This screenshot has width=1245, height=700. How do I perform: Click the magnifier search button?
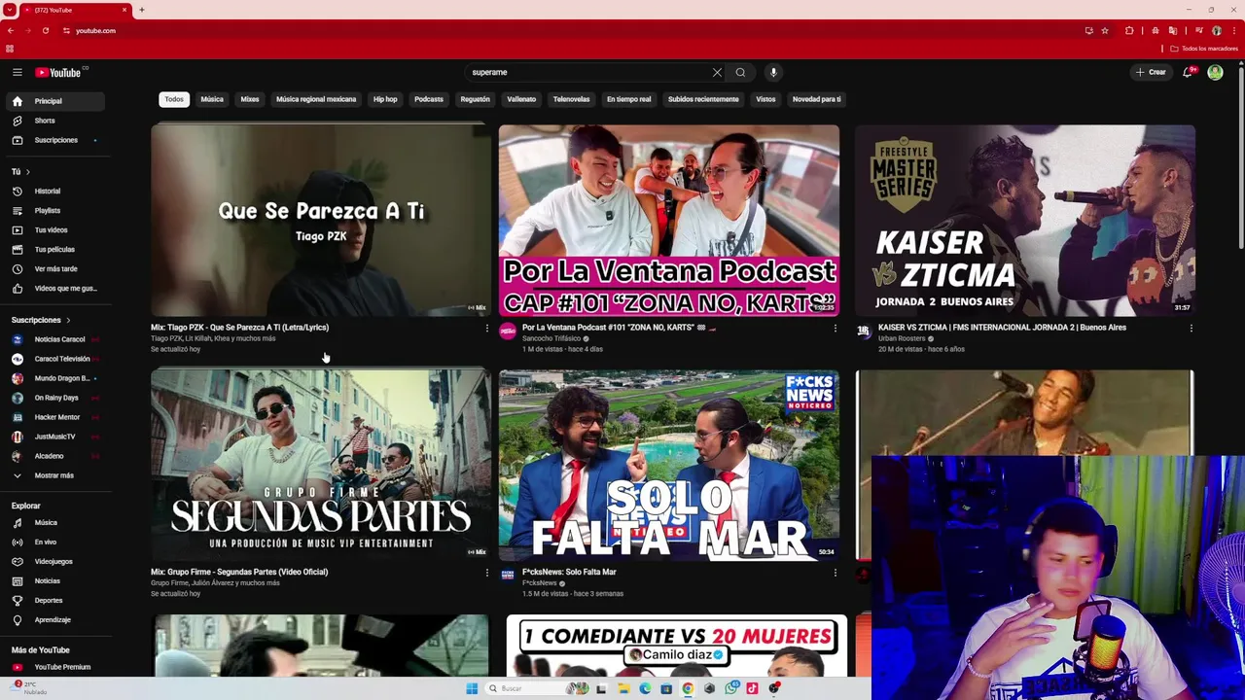[740, 72]
